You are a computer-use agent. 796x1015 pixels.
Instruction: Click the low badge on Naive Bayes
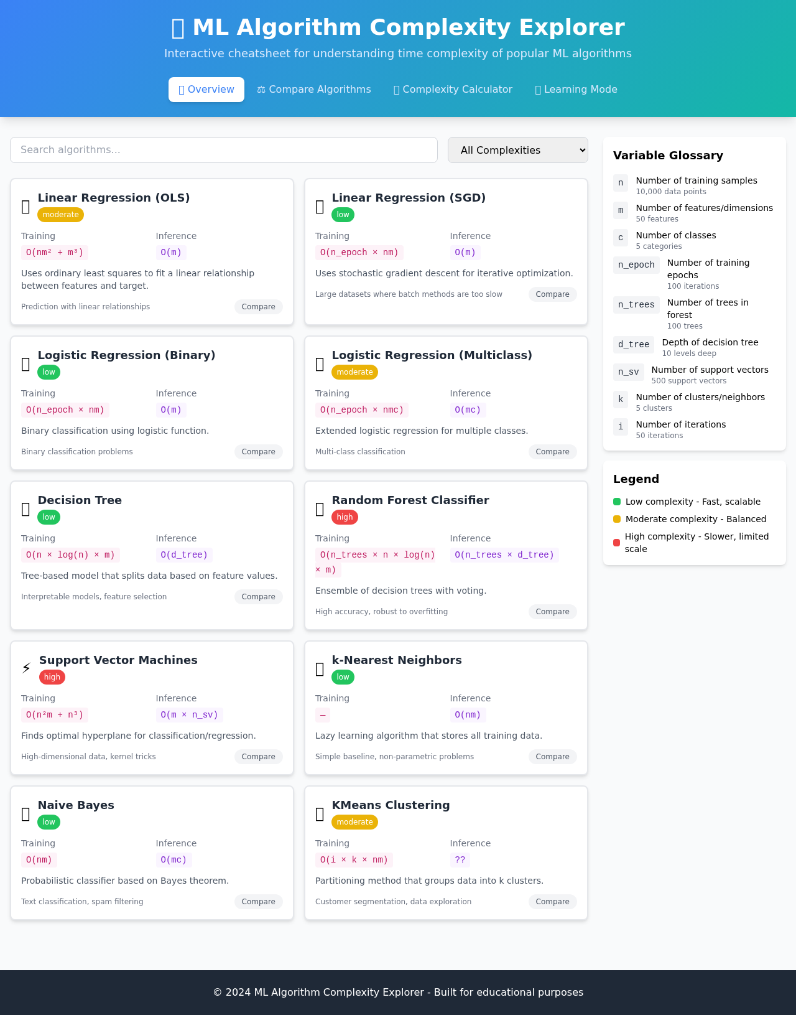click(49, 822)
